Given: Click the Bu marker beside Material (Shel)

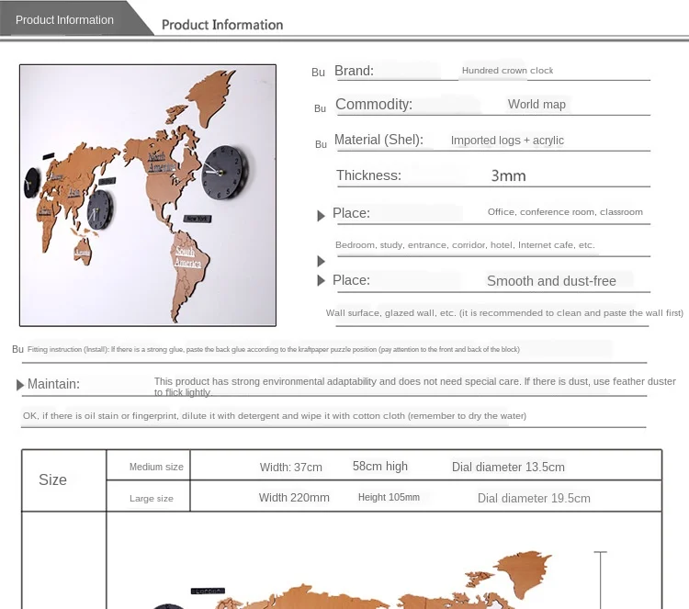Looking at the screenshot, I should [x=321, y=144].
